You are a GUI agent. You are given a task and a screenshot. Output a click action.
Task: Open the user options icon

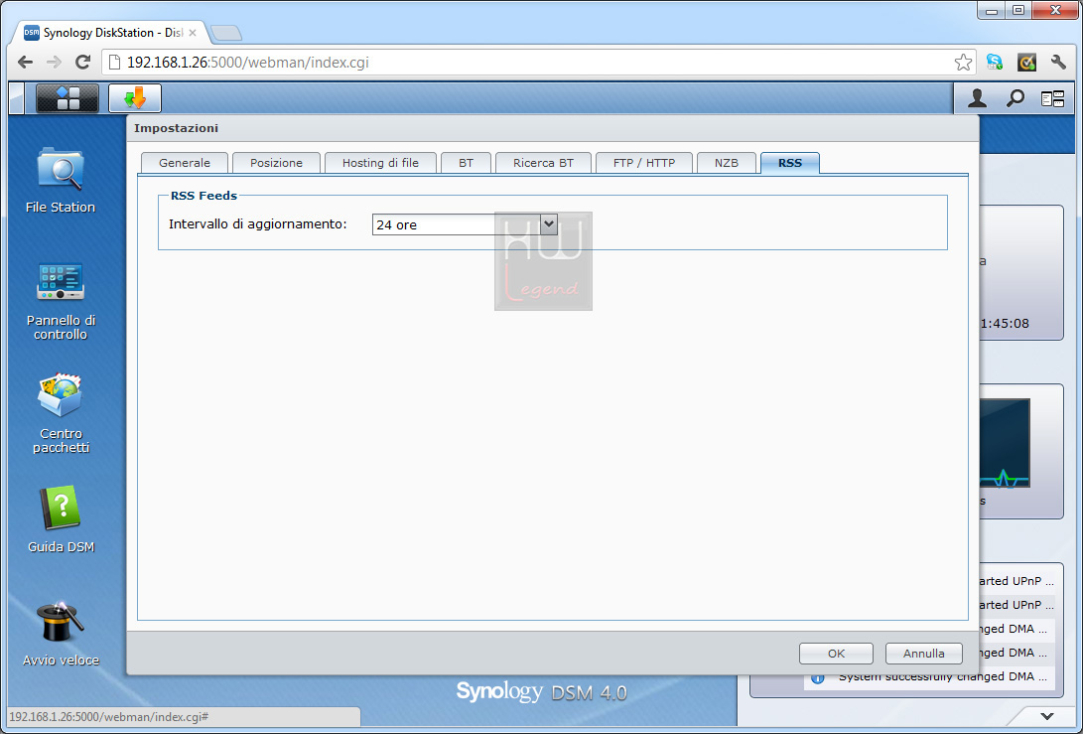[x=977, y=99]
